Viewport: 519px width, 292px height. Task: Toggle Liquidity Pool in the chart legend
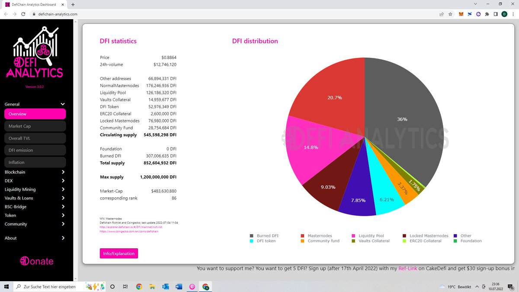368,236
